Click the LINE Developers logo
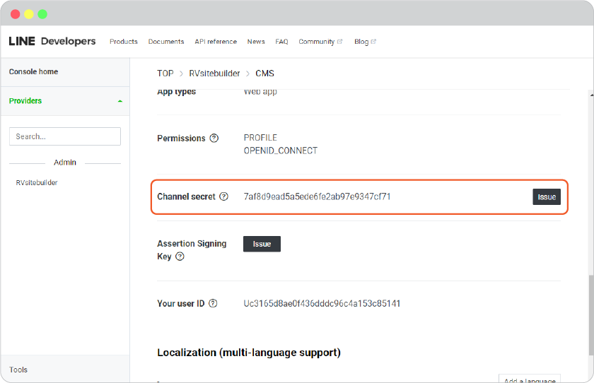Image resolution: width=594 pixels, height=383 pixels. 52,41
